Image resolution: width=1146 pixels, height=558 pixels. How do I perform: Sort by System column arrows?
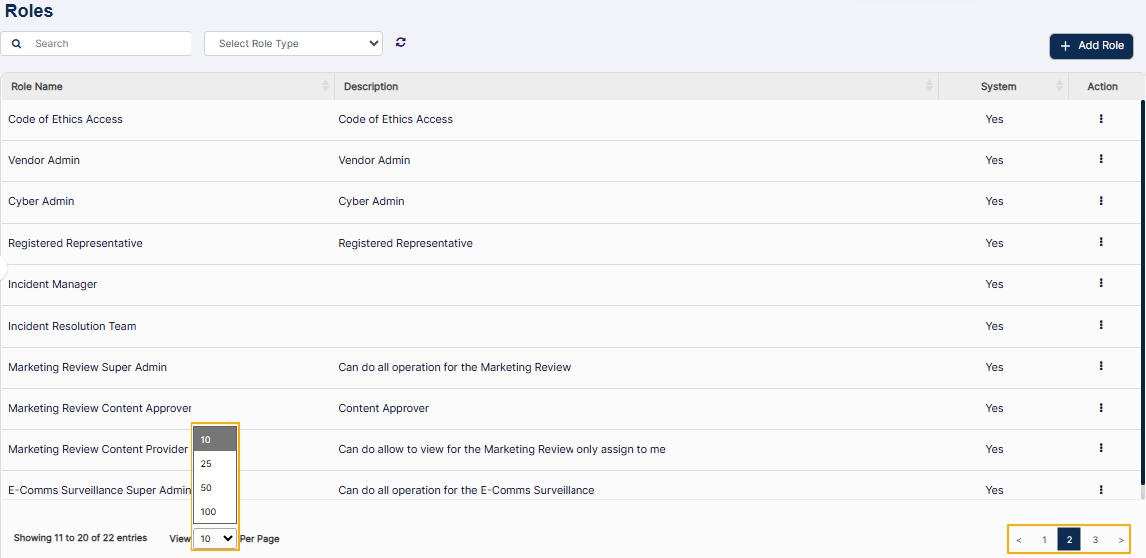(x=1059, y=86)
